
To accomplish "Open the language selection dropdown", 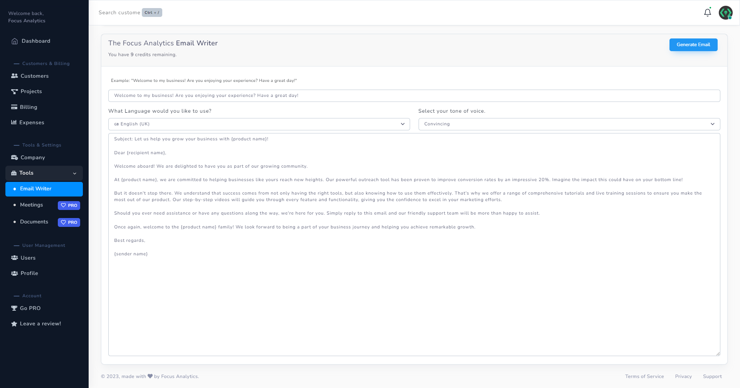I will [259, 124].
